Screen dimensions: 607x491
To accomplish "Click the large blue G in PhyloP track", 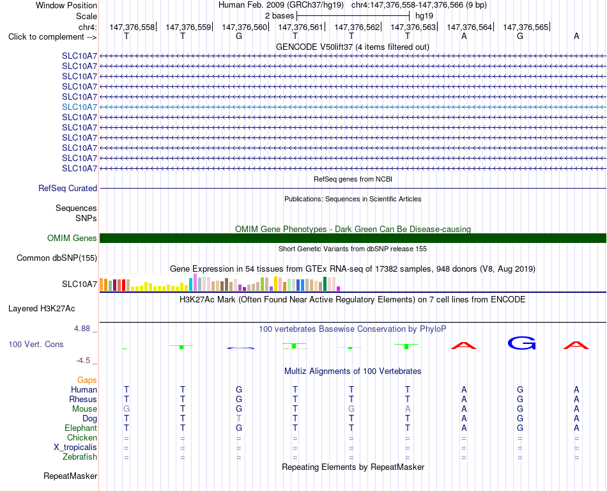I will (x=521, y=343).
